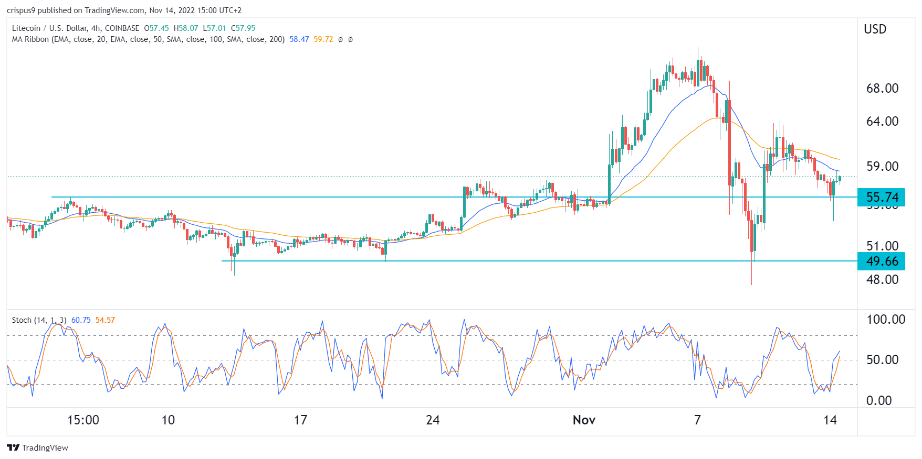922x459 pixels.
Task: Select the 55.74 price label
Action: click(882, 198)
